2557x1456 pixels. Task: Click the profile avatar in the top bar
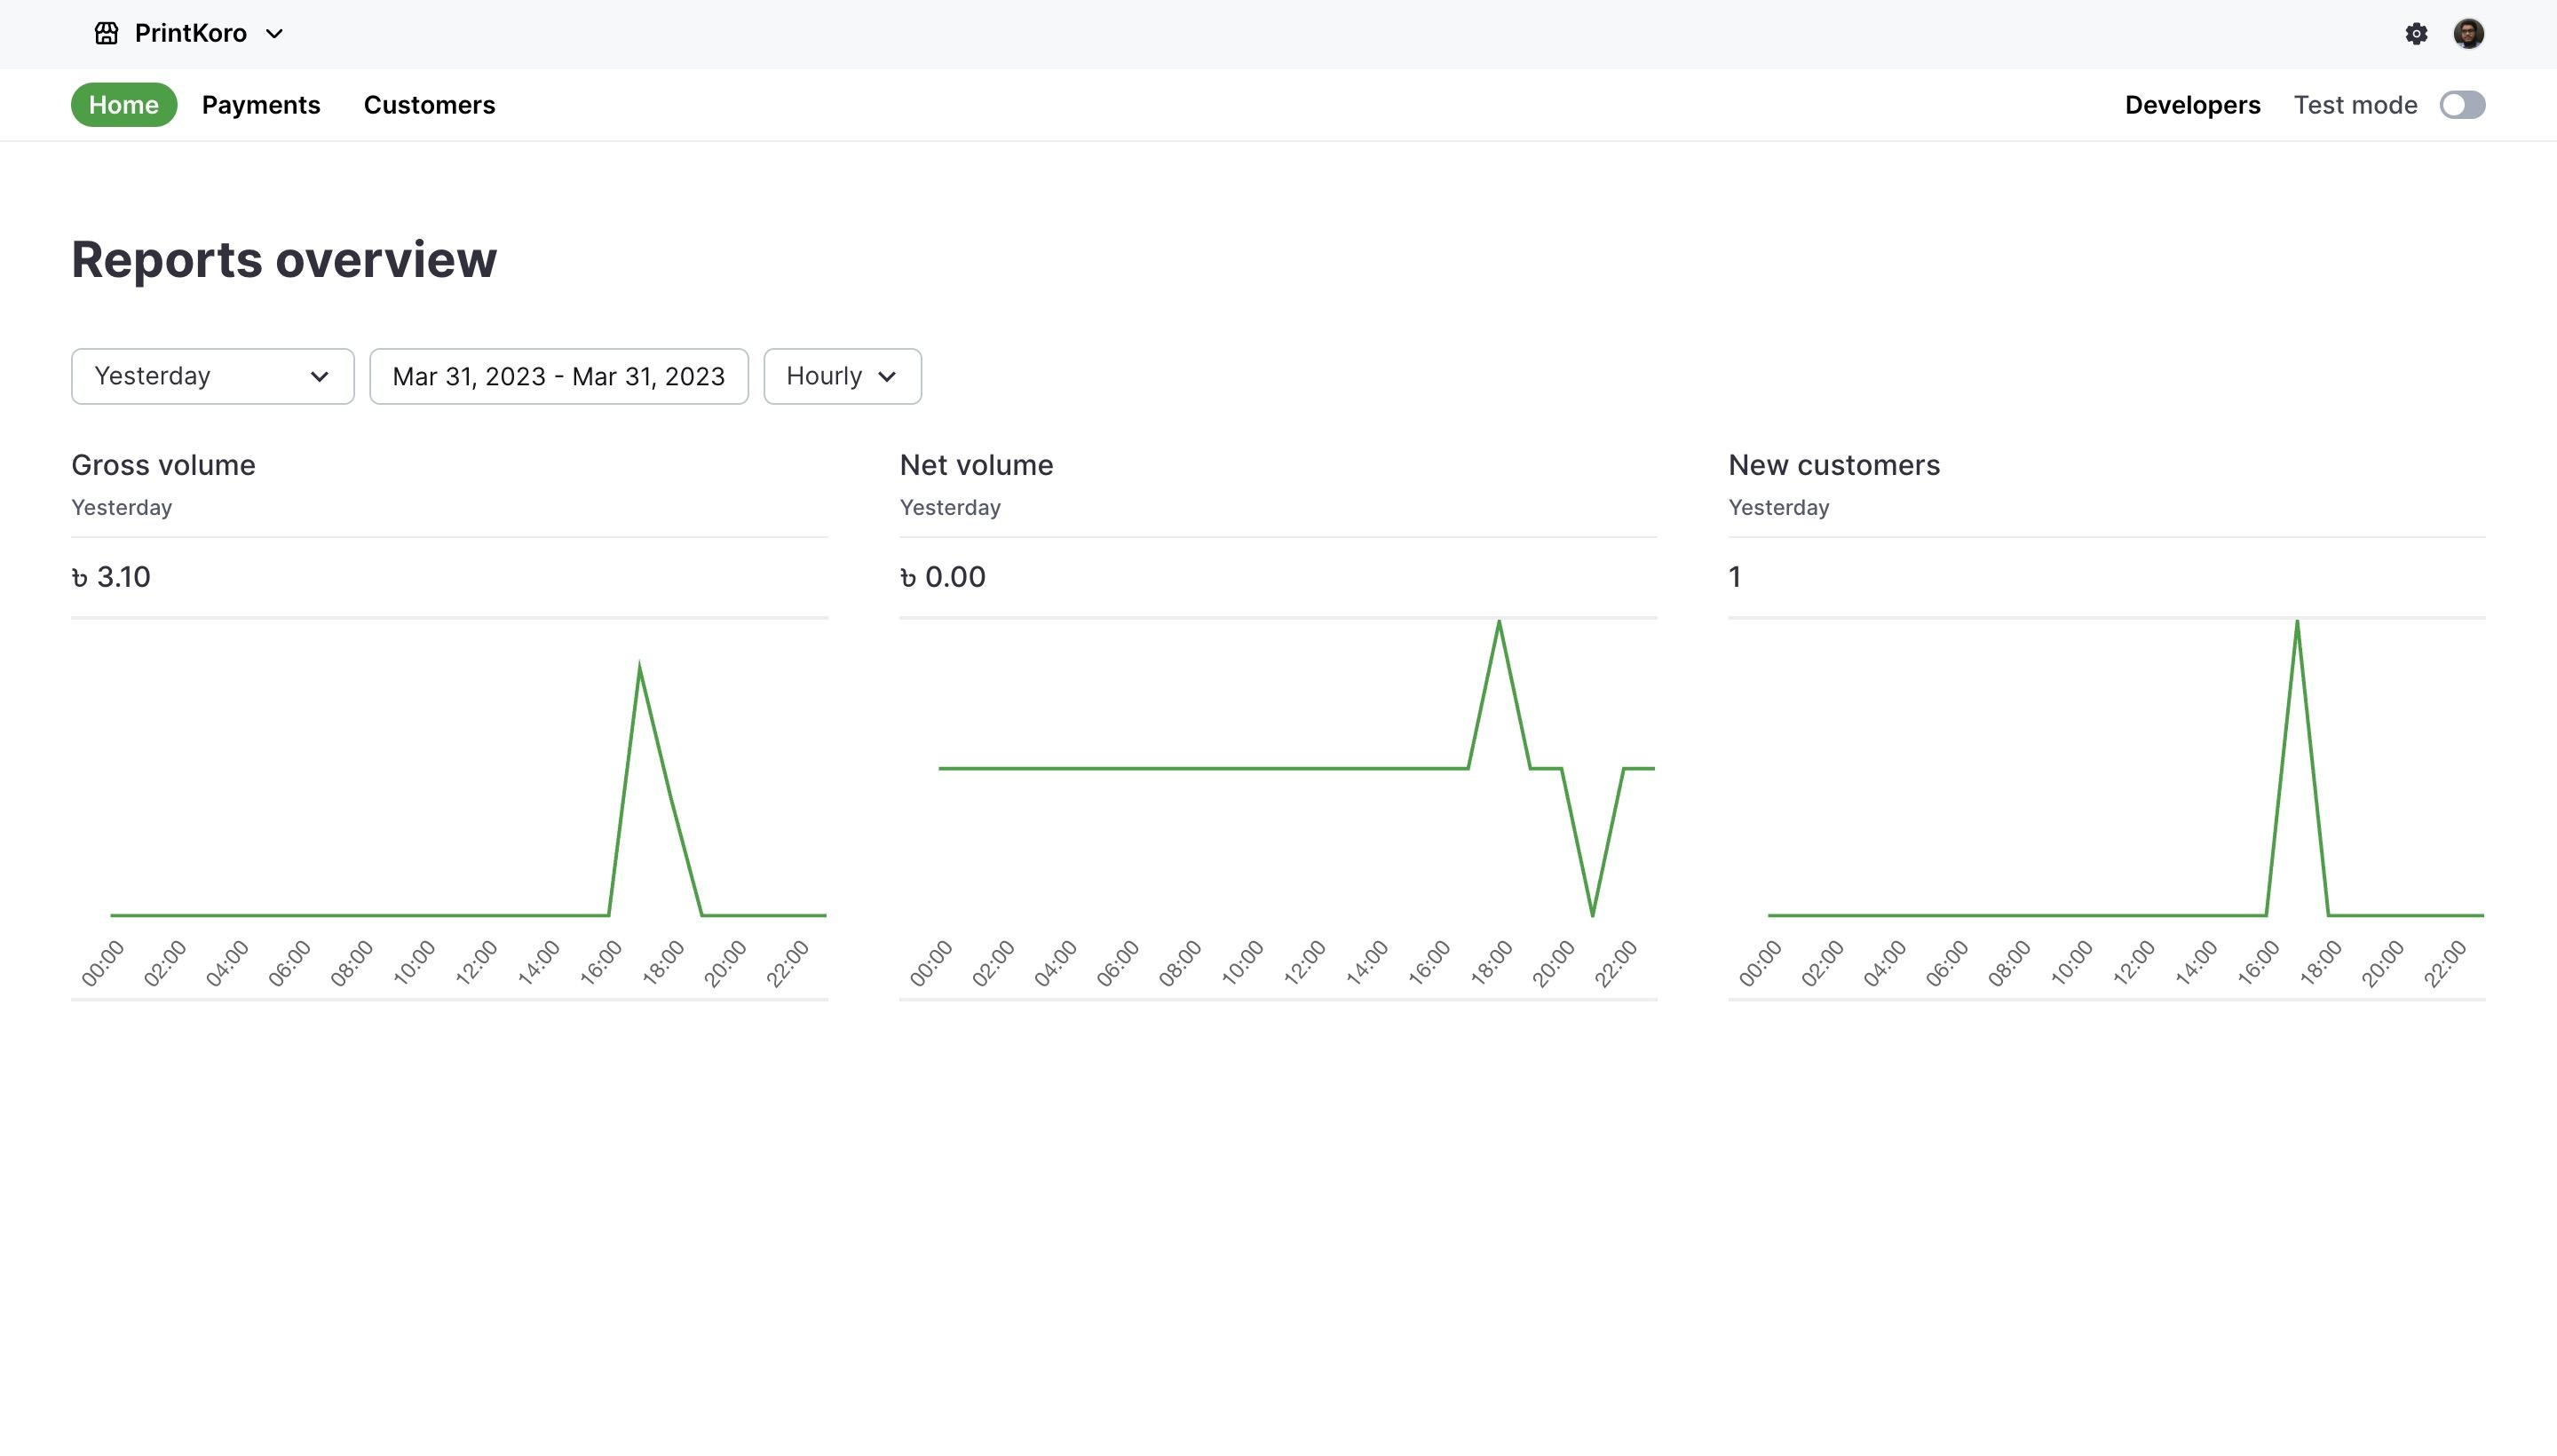(x=2469, y=33)
